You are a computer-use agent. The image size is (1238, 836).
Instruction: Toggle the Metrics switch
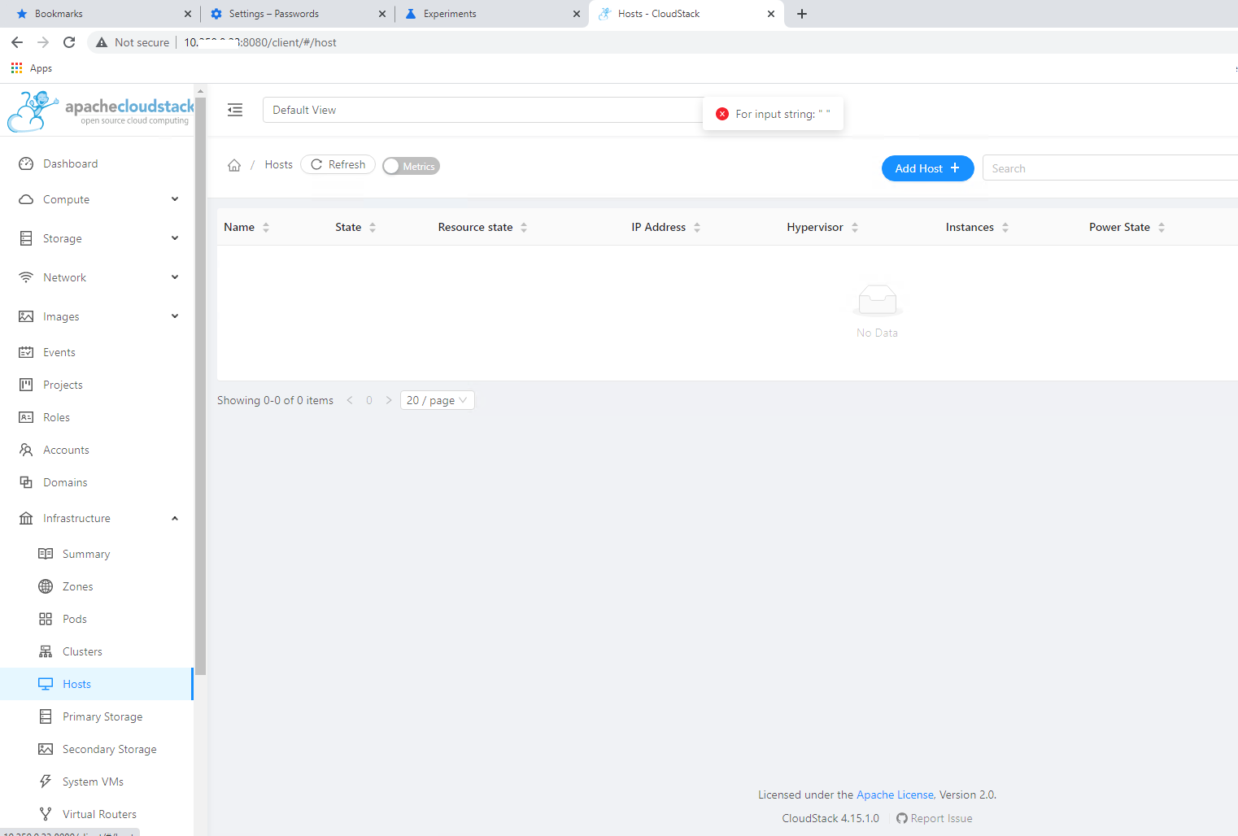[411, 166]
